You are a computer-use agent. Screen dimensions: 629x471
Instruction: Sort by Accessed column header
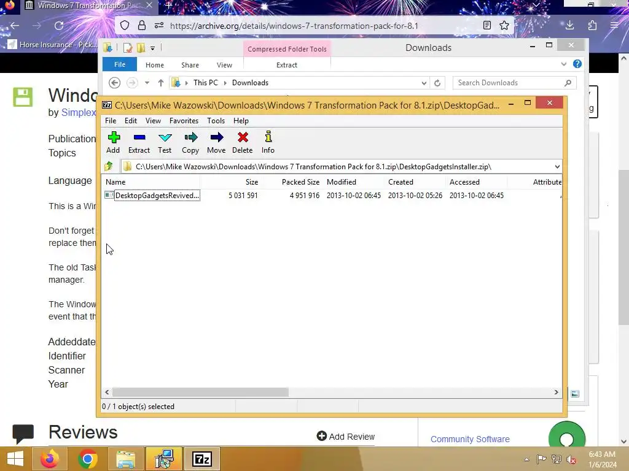(464, 182)
